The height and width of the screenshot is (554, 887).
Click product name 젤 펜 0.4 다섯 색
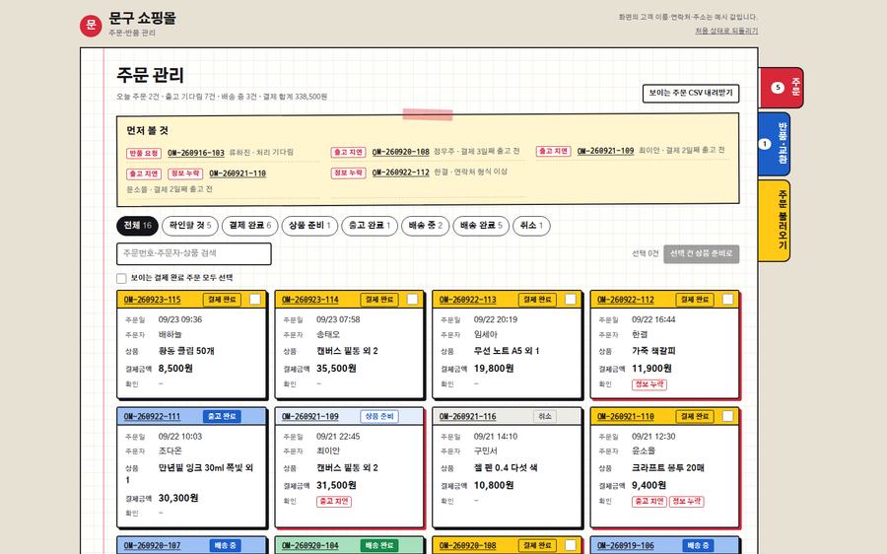(x=506, y=468)
